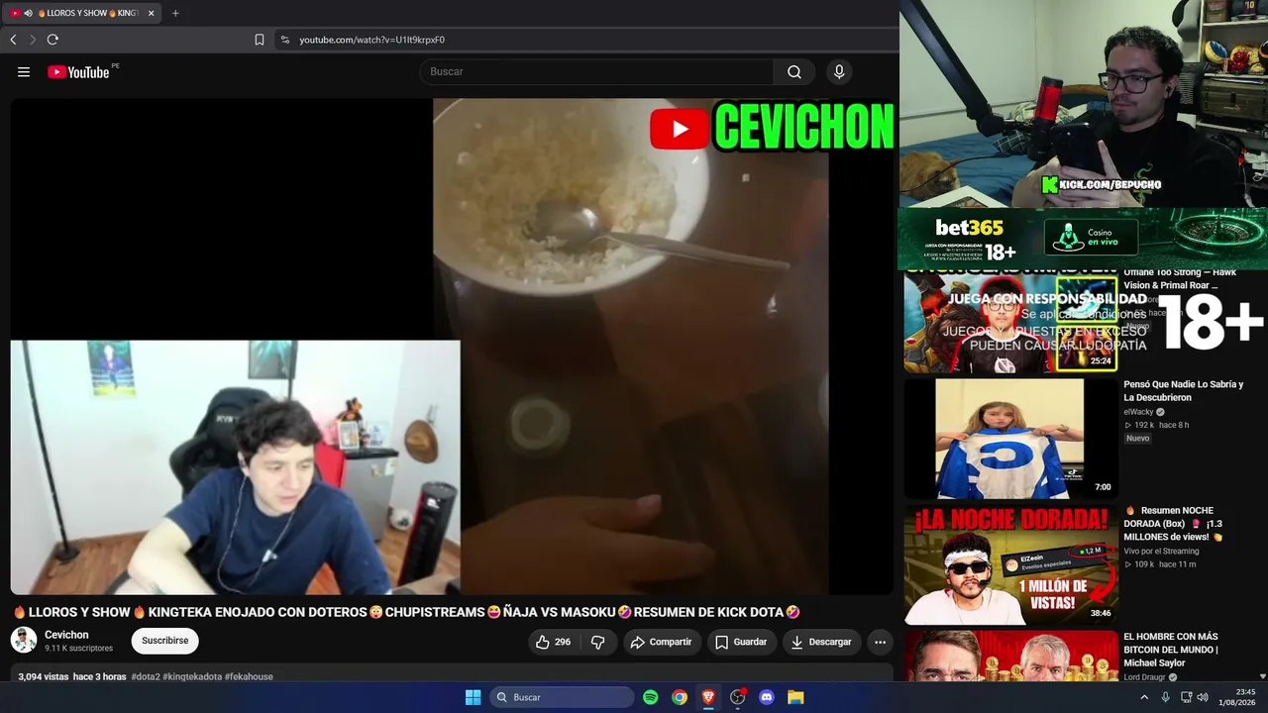Screen dimensions: 1268x713
Task: Open the elWacky channel name
Action: tap(1139, 412)
